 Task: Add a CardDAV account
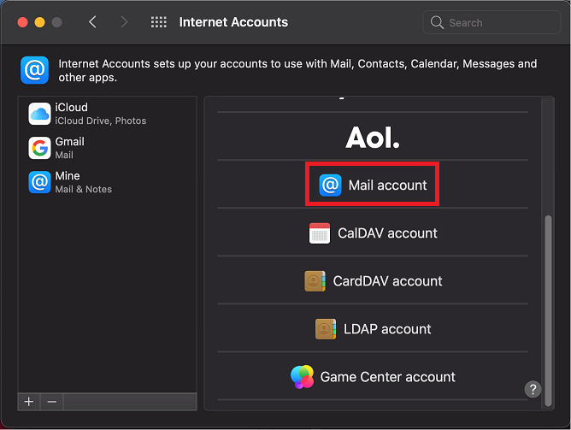pyautogui.click(x=387, y=281)
